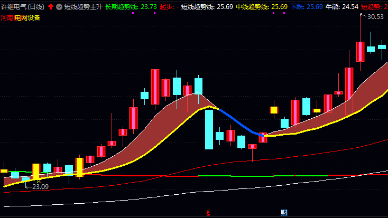Click the 河南 region link
This screenshot has width=388, height=218.
pyautogui.click(x=7, y=17)
